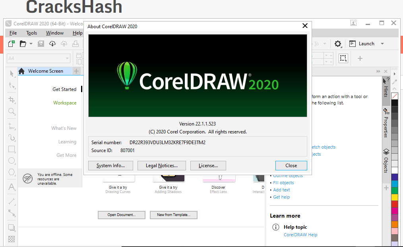Viewport: 403px width, 247px height.
Task: Switch to the Learning section
Action: pyautogui.click(x=67, y=141)
